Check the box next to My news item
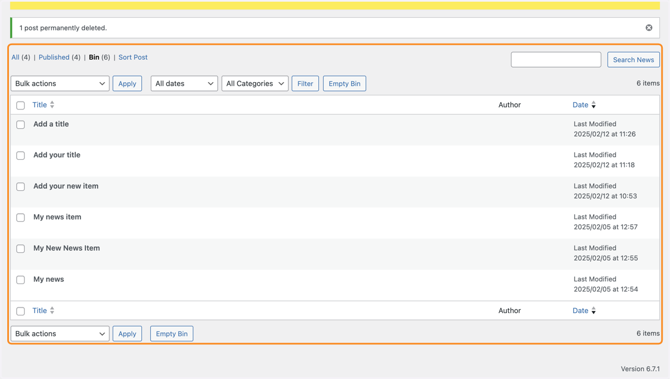 [21, 218]
